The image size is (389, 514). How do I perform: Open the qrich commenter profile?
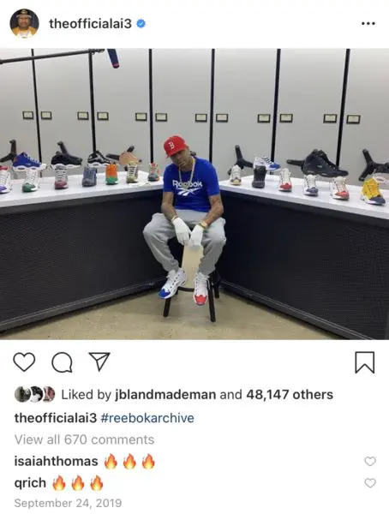tap(30, 483)
